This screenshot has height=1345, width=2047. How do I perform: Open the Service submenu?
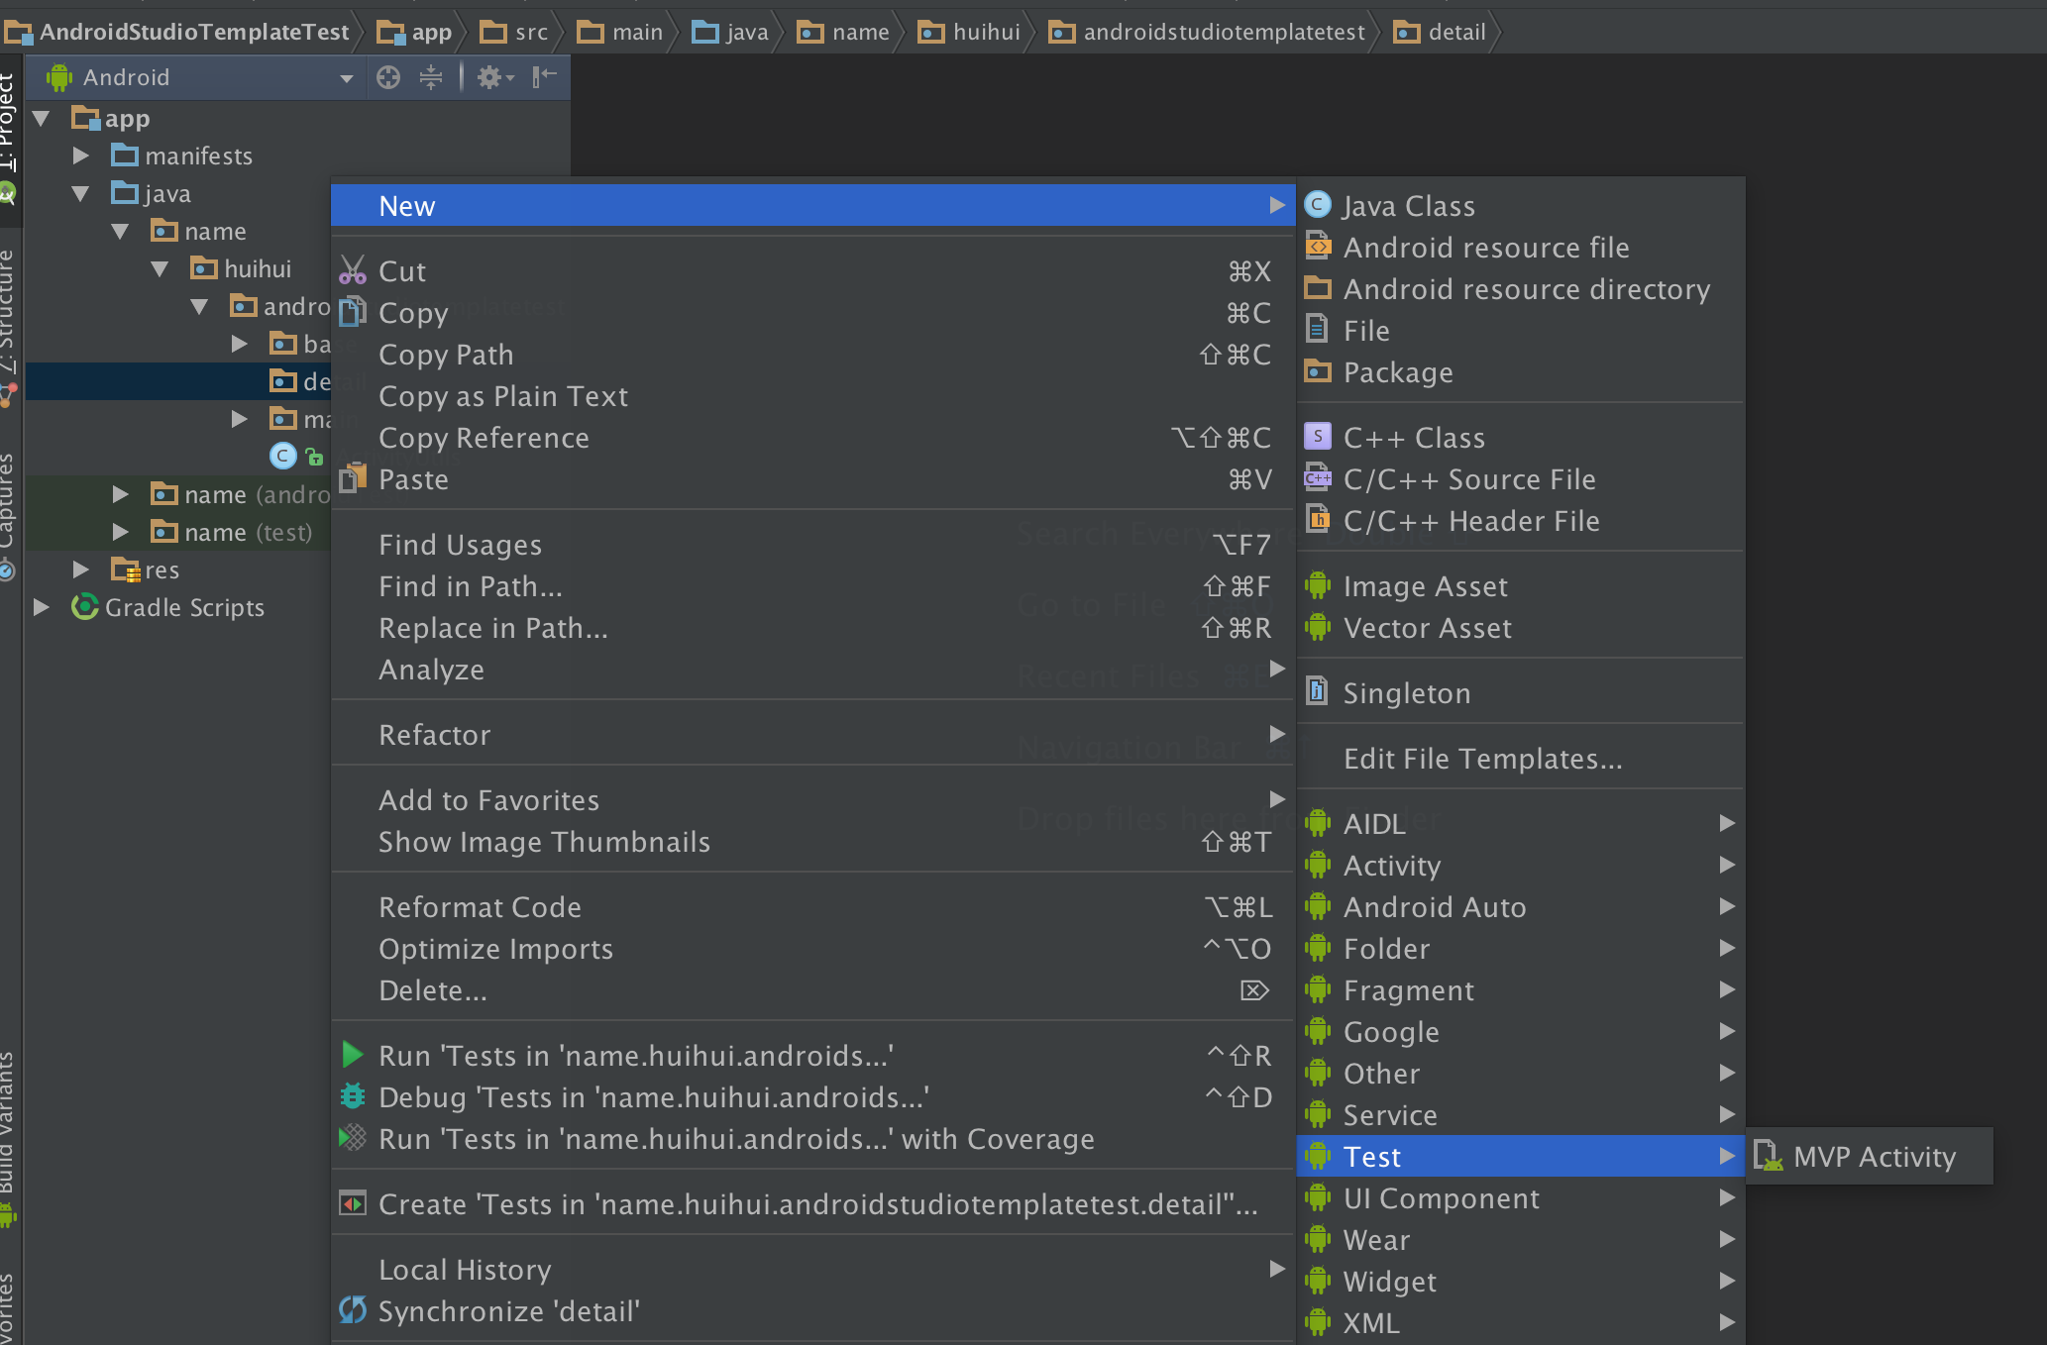tap(1520, 1115)
